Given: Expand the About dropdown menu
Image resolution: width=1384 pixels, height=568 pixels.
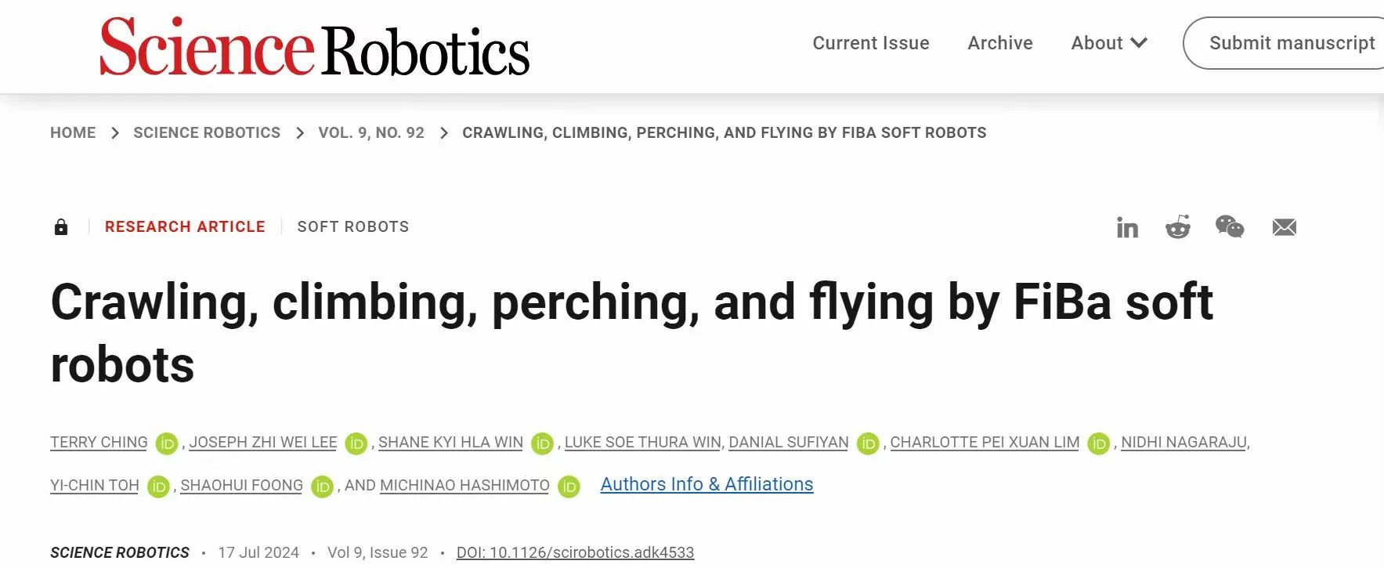Looking at the screenshot, I should [x=1108, y=43].
